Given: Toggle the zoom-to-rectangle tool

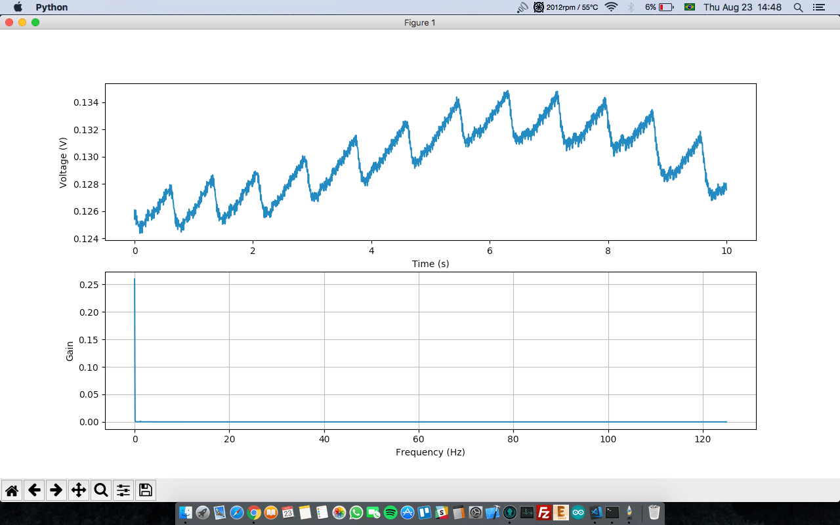Looking at the screenshot, I should [100, 490].
